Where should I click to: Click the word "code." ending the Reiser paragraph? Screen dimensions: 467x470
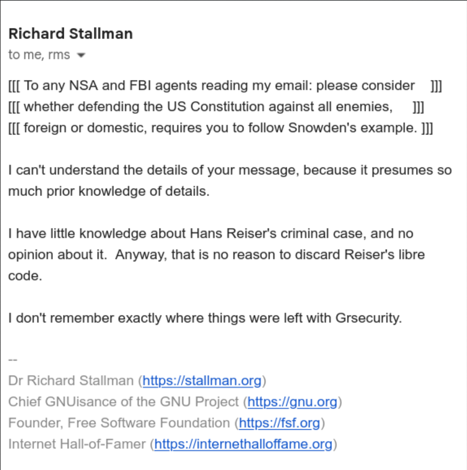pyautogui.click(x=25, y=276)
